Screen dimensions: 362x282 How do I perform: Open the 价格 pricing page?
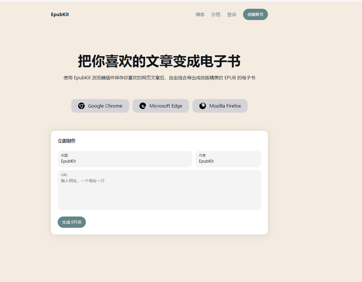(216, 15)
